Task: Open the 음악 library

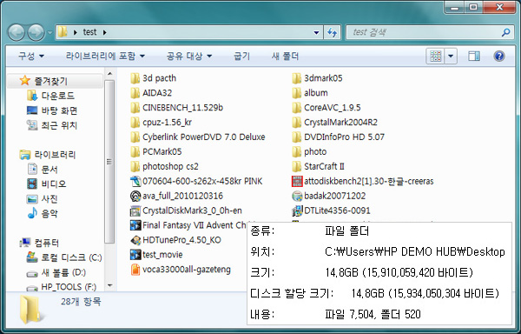Action: [x=49, y=213]
